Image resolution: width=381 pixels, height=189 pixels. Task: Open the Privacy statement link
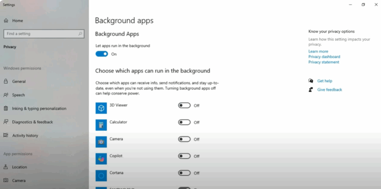tap(324, 62)
